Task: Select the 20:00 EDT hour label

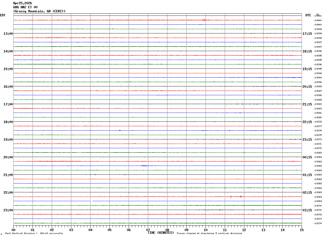Action: tap(8, 157)
